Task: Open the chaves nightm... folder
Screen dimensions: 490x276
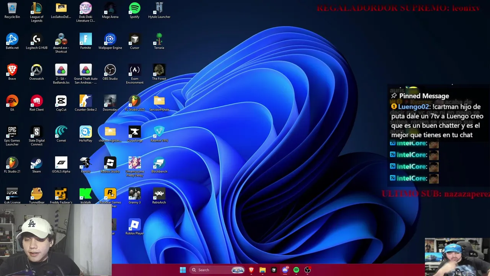Action: click(110, 134)
